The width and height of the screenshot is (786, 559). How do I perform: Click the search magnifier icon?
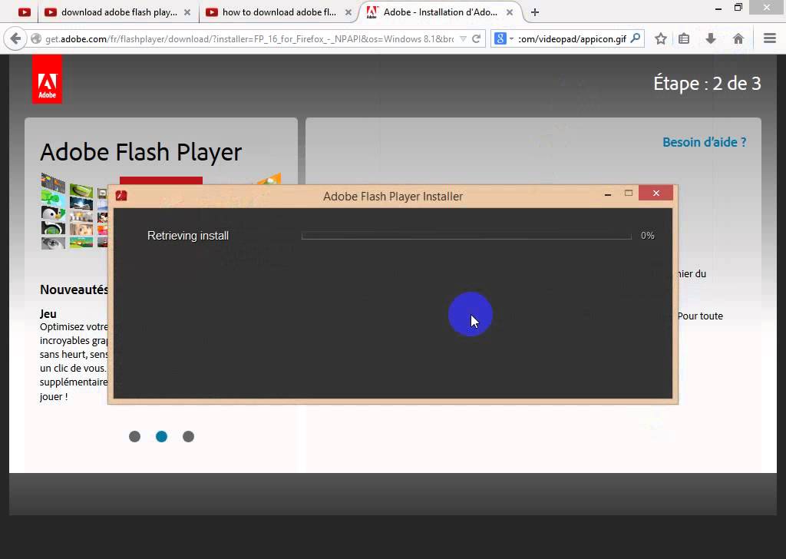click(x=635, y=38)
